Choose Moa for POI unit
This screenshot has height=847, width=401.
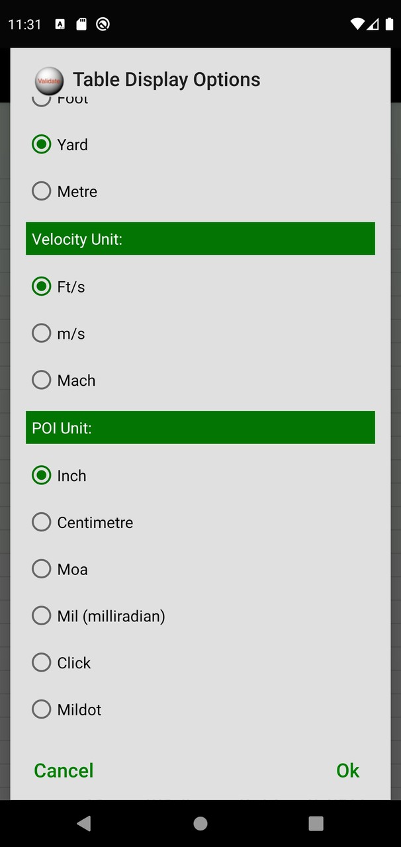[41, 568]
